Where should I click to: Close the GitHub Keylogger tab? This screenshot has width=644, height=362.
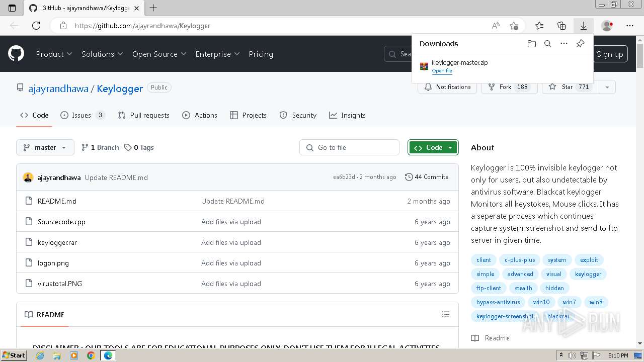(137, 8)
